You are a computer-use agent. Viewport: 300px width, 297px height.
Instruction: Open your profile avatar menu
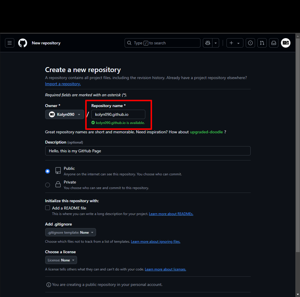pos(285,43)
